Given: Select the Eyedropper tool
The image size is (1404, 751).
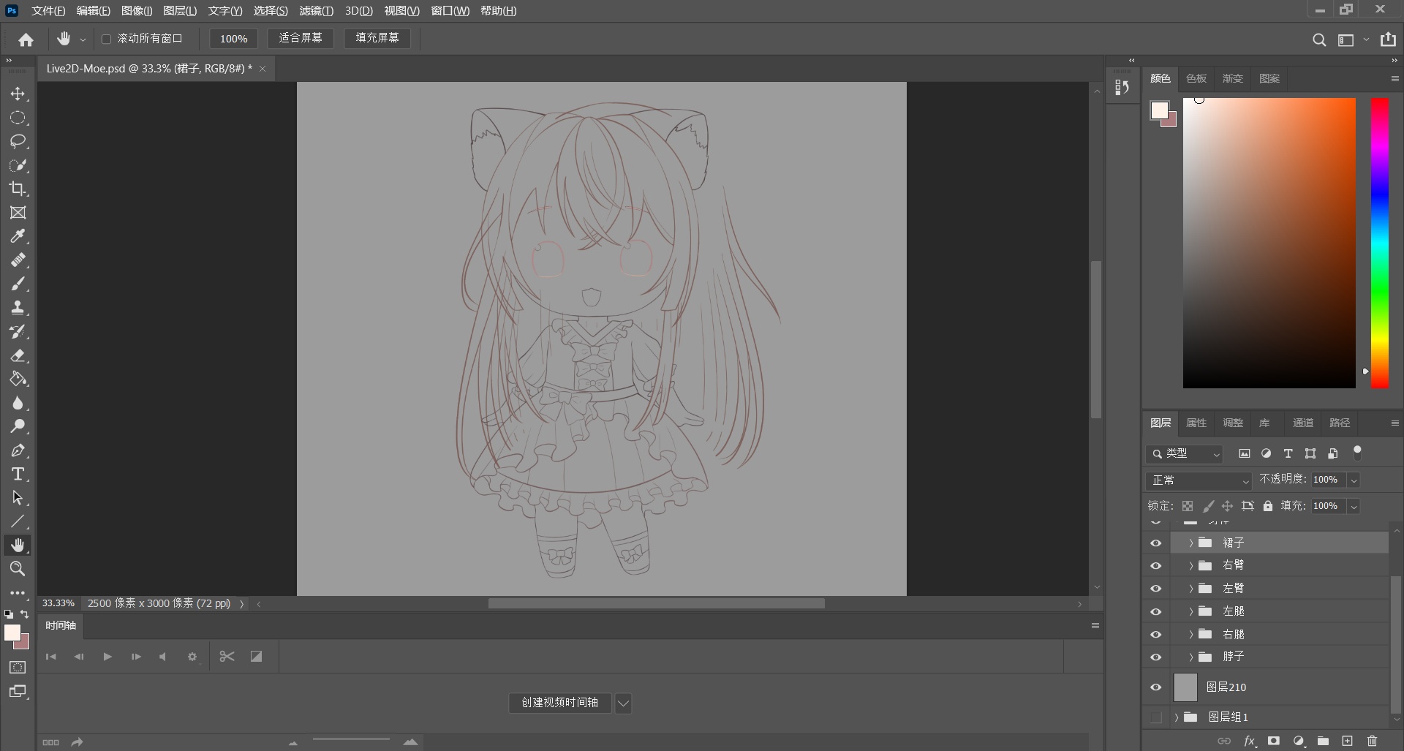Looking at the screenshot, I should tap(18, 236).
